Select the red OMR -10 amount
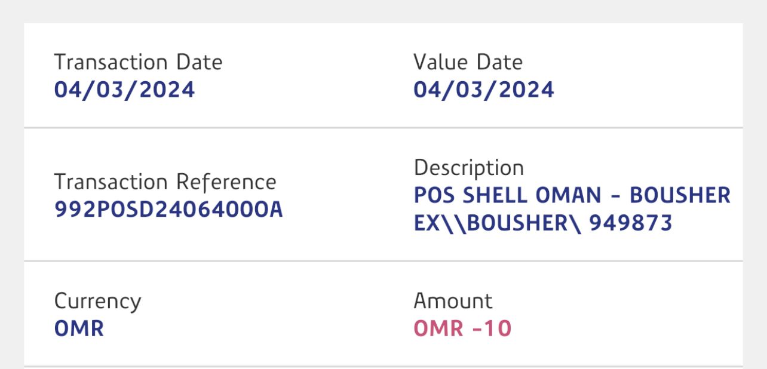 [462, 329]
